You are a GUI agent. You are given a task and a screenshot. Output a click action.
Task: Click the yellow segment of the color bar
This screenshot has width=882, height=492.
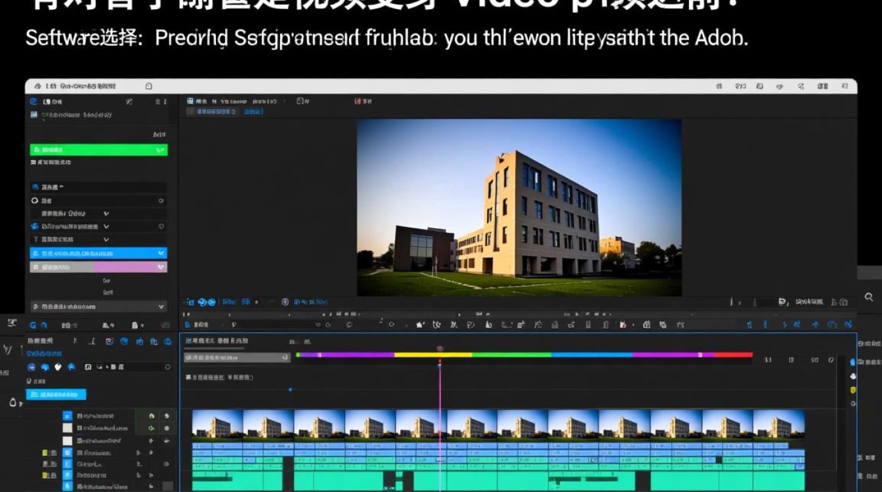click(433, 355)
